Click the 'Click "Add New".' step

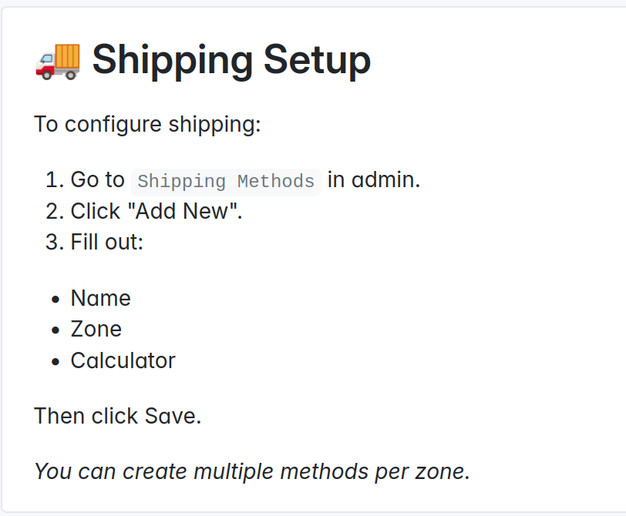(x=156, y=211)
